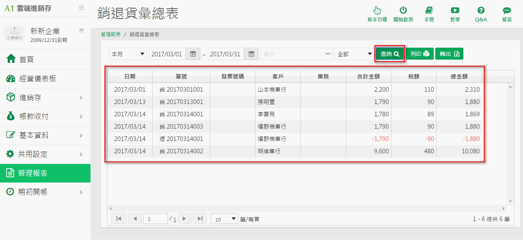Expand the 帳款收付 sidebar menu
Viewport: 523px width, 240px height.
point(45,116)
